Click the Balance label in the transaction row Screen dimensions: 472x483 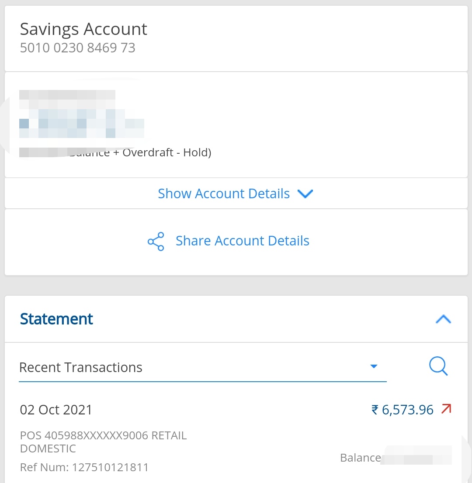[360, 458]
